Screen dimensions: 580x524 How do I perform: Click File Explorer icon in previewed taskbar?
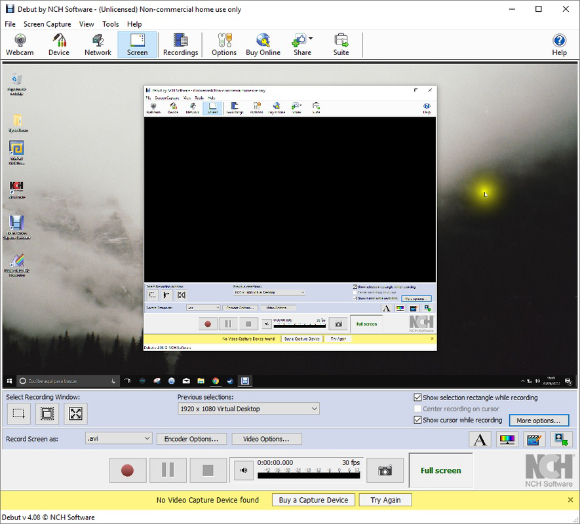(201, 381)
